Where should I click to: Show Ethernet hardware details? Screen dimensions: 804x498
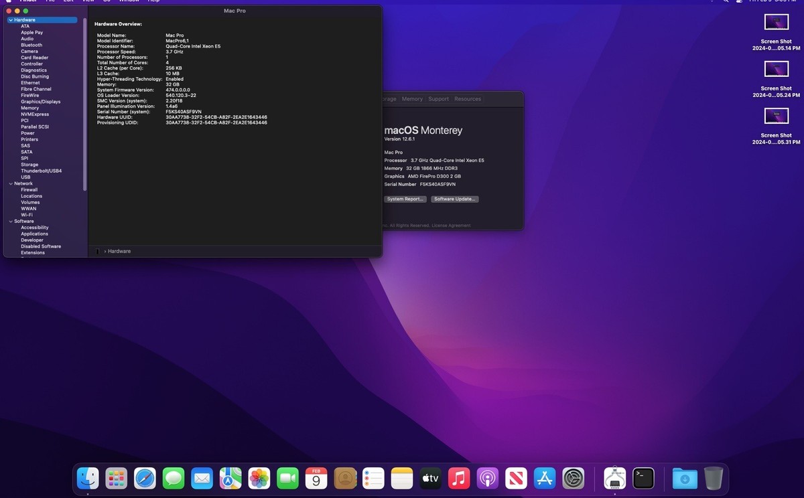tap(30, 83)
